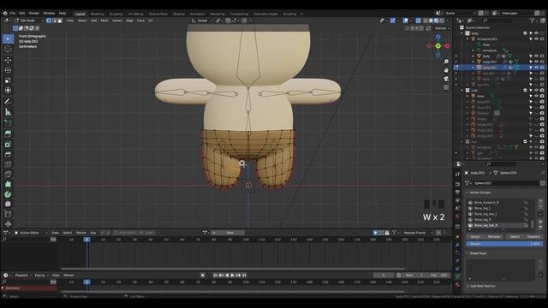Switch perspective/orthographic view grid icon
This screenshot has height=308, width=548.
click(446, 87)
